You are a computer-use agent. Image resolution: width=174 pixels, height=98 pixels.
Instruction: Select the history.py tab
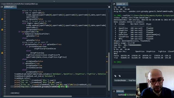click(120, 91)
